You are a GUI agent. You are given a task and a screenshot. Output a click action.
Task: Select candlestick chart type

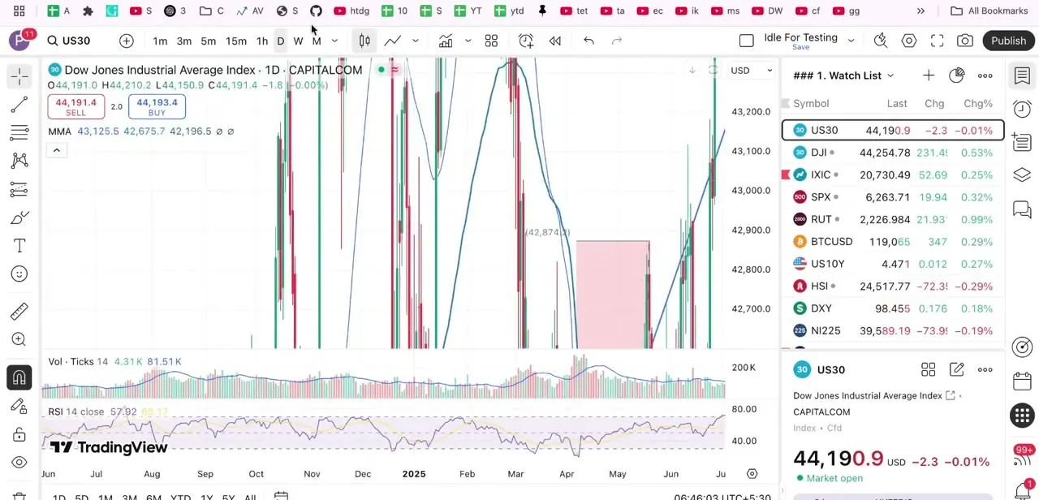364,41
